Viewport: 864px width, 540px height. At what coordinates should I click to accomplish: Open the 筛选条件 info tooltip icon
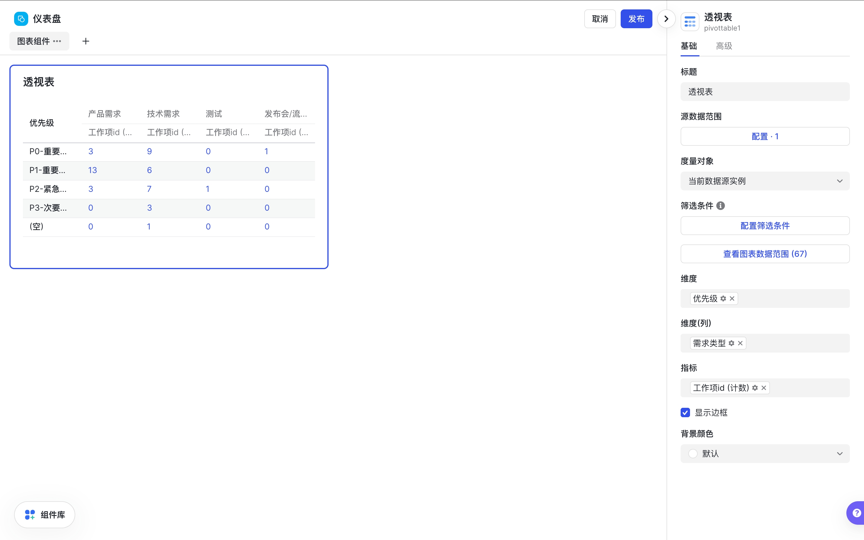click(720, 206)
